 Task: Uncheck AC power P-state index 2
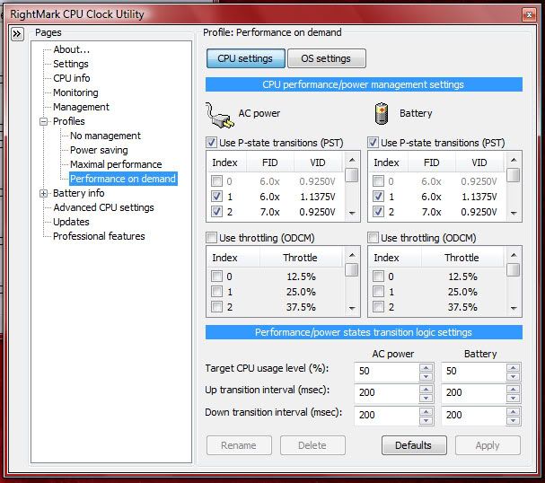[x=217, y=211]
